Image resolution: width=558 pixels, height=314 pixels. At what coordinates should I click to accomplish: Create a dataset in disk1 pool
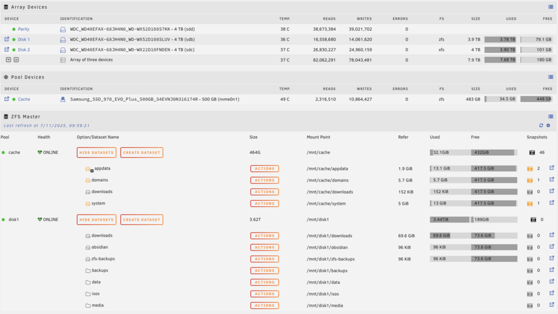tap(142, 220)
